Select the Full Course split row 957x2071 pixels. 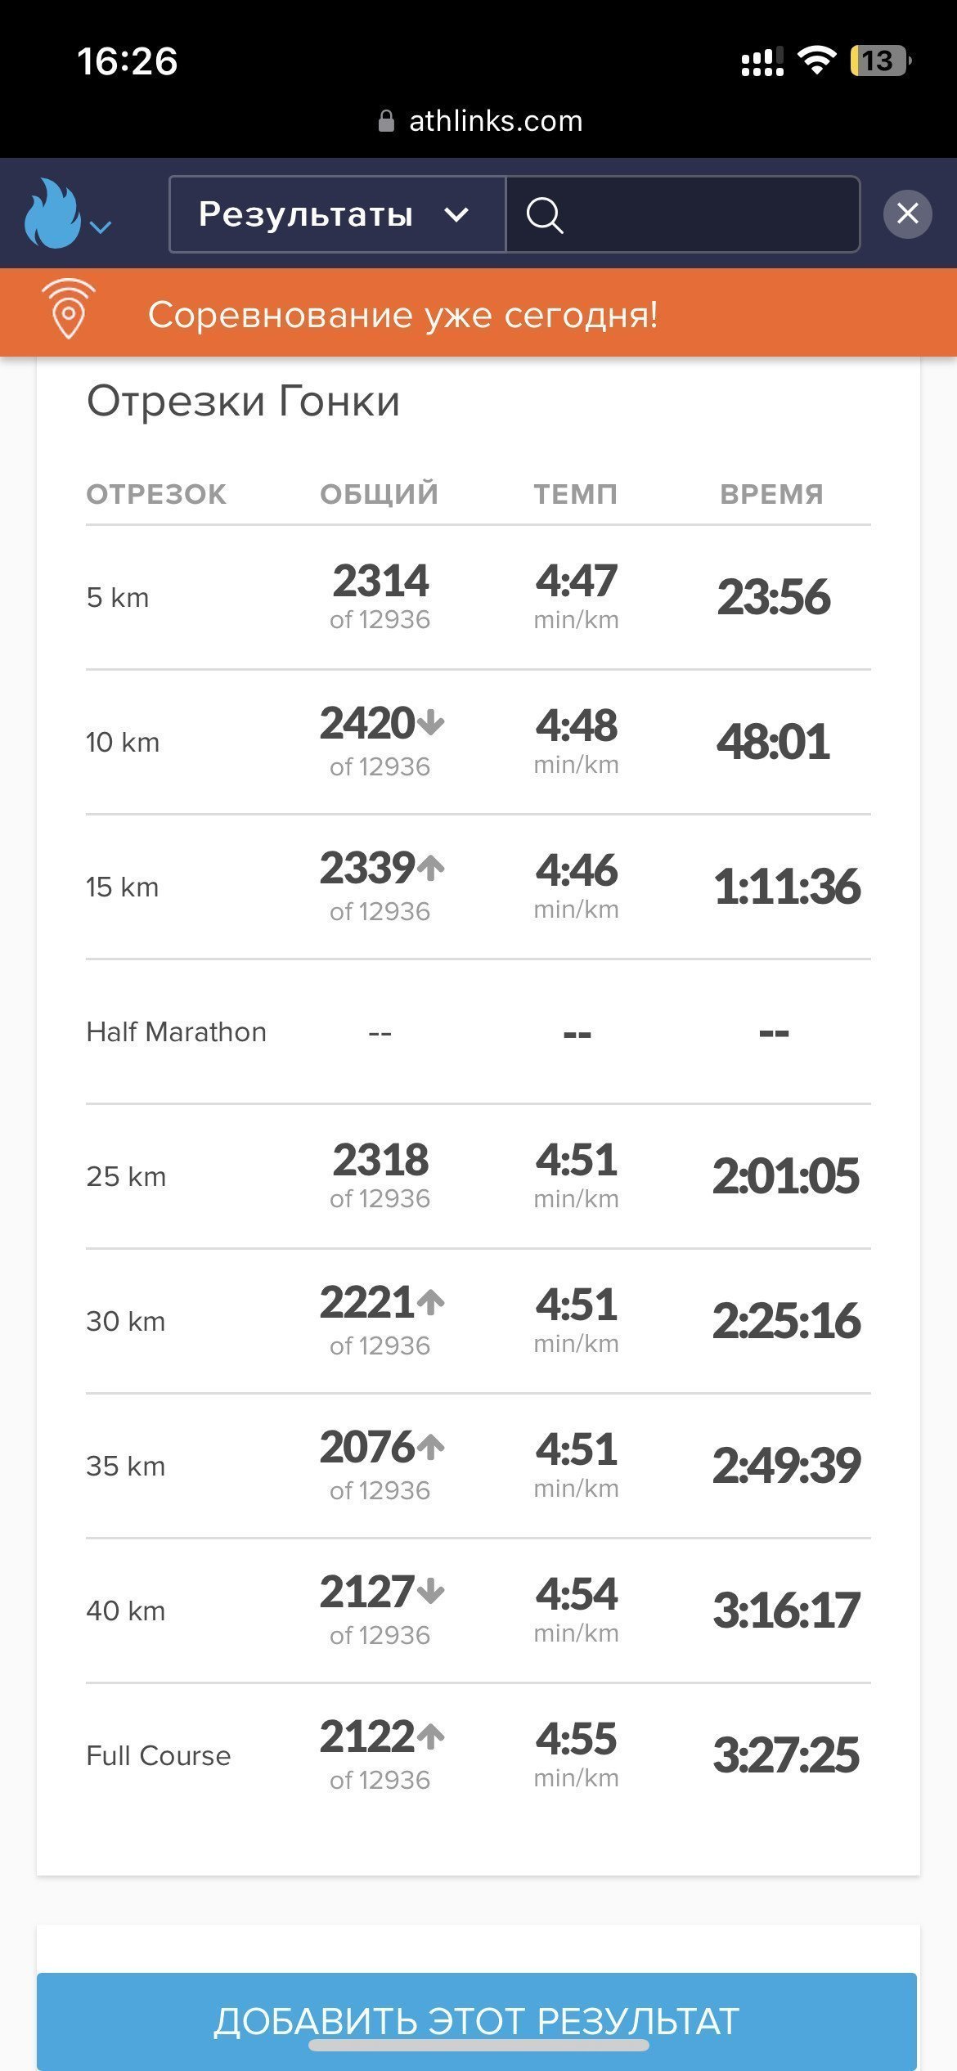click(478, 1756)
